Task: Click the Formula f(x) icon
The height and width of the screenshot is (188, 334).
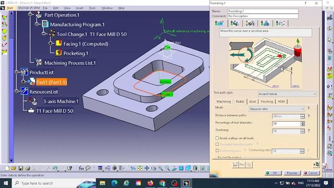Action: [81, 168]
